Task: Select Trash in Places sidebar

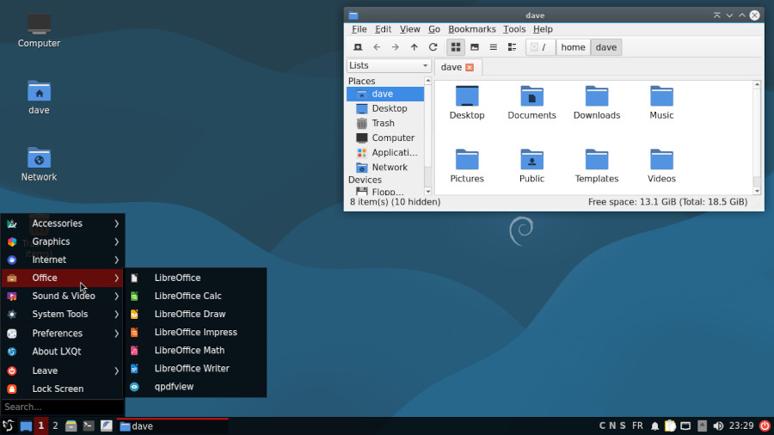Action: (385, 123)
